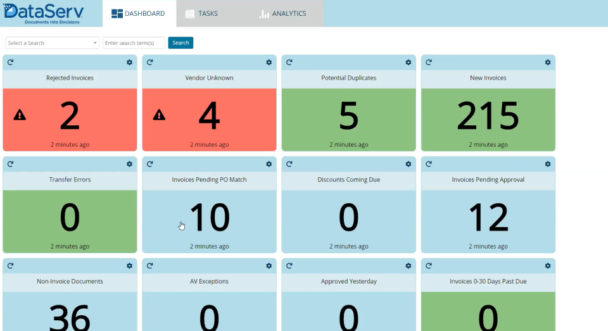Image resolution: width=608 pixels, height=331 pixels.
Task: Open settings gear for Transfer Errors
Action: click(x=129, y=164)
